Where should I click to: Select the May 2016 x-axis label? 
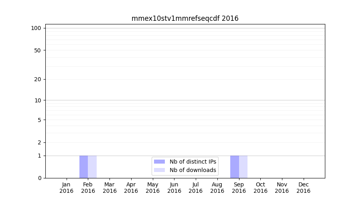pos(153,188)
